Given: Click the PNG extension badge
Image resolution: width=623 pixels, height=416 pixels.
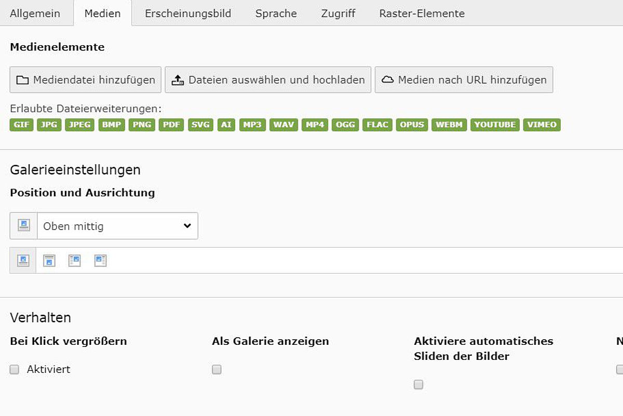Looking at the screenshot, I should click(142, 125).
